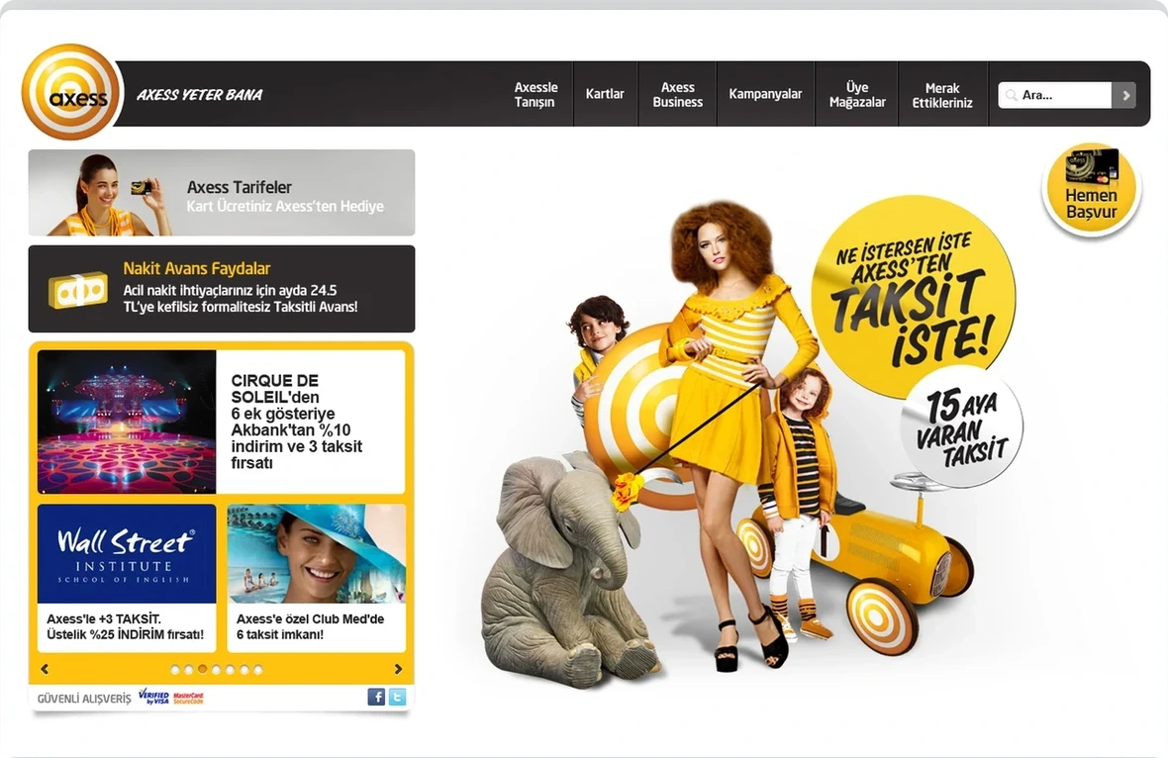Screen dimensions: 1168x758
Task: Click the yellow TAKSİT İSTE circle
Action: [914, 296]
